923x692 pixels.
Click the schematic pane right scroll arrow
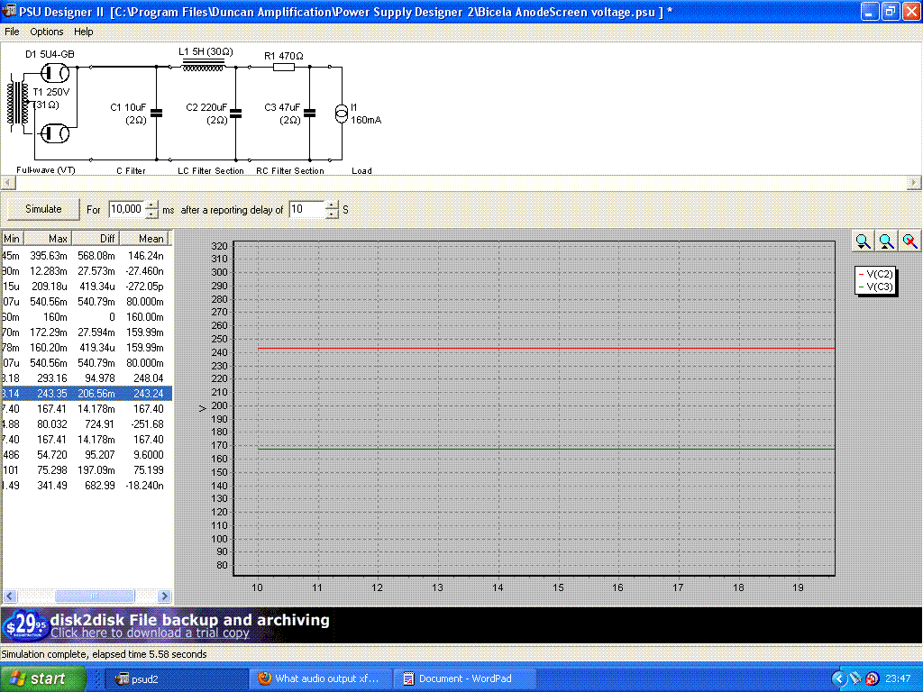(914, 183)
